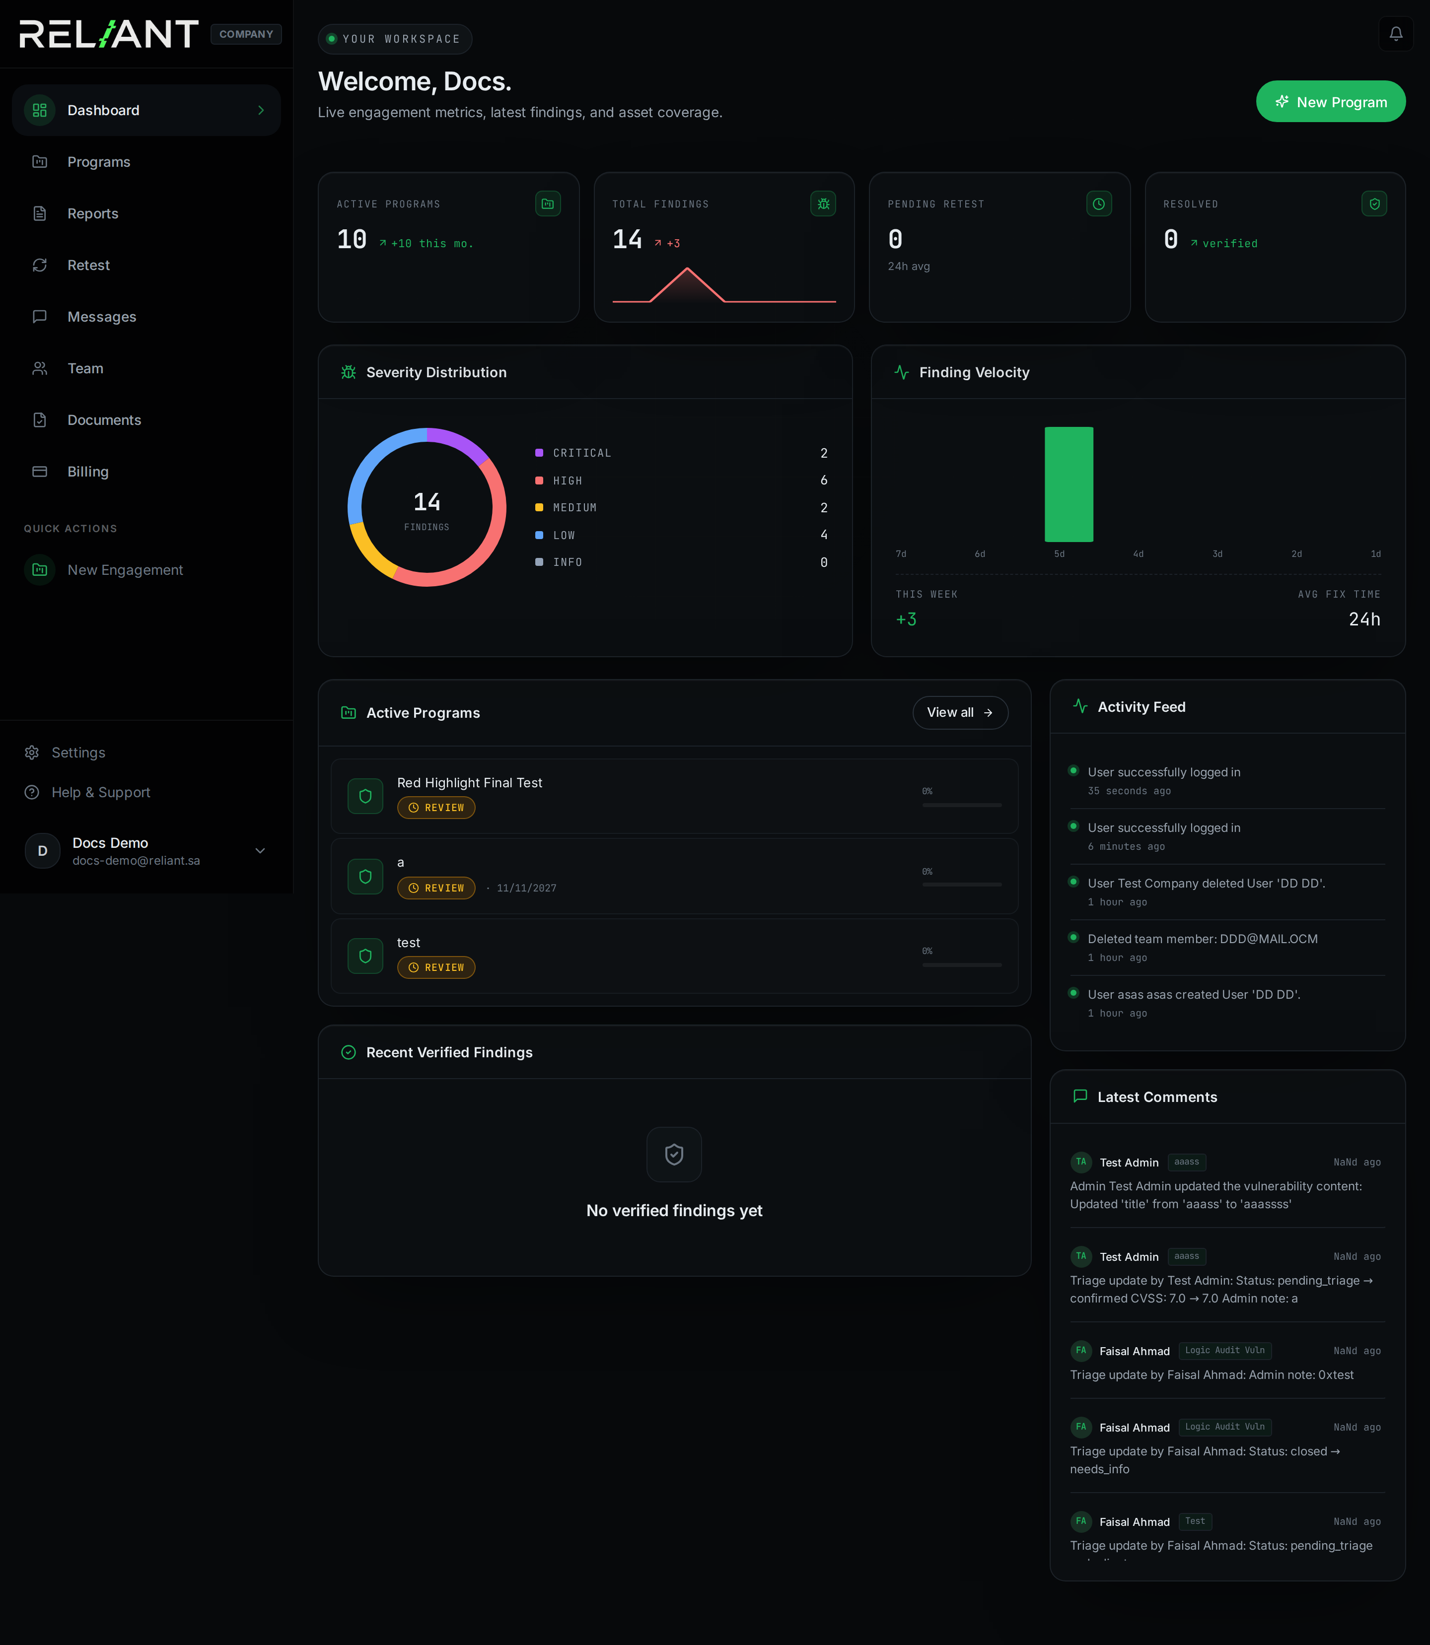Click the Billing card icon
1430x1645 pixels.
pyautogui.click(x=39, y=472)
